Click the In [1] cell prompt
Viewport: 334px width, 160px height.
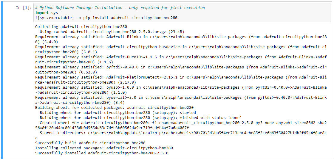22,8
